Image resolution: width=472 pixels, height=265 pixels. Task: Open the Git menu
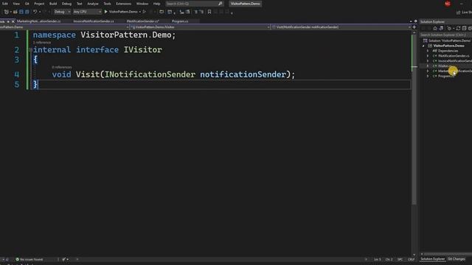(27, 4)
